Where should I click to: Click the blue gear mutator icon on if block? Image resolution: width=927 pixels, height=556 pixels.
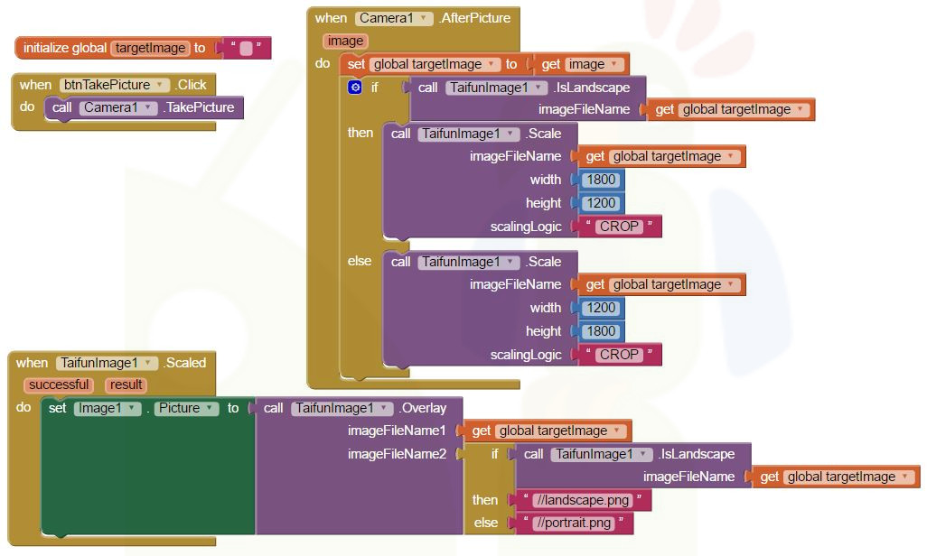tap(356, 88)
